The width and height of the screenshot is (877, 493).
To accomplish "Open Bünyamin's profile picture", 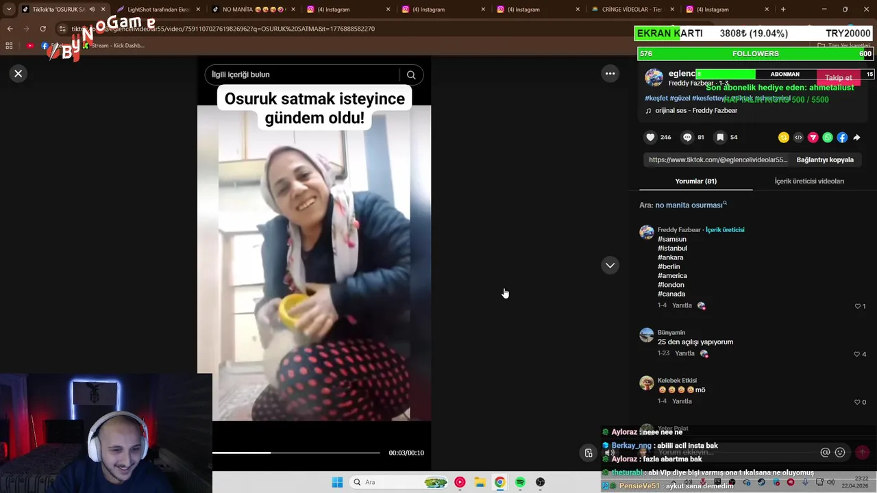I will [647, 335].
